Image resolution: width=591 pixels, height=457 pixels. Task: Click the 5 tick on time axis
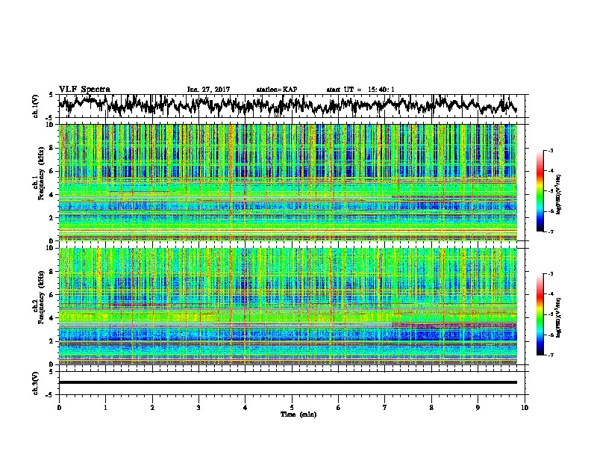292,408
